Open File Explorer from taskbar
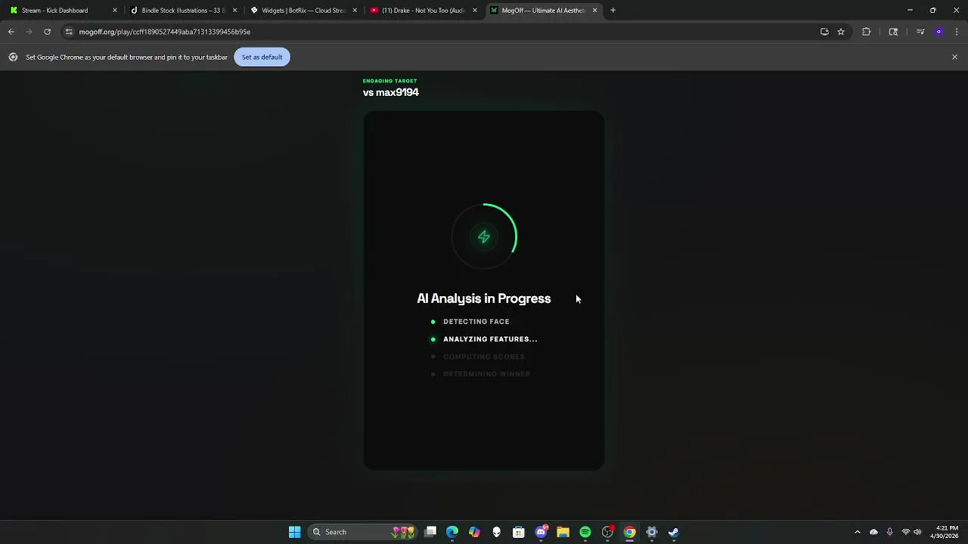Image resolution: width=968 pixels, height=544 pixels. pos(563,532)
